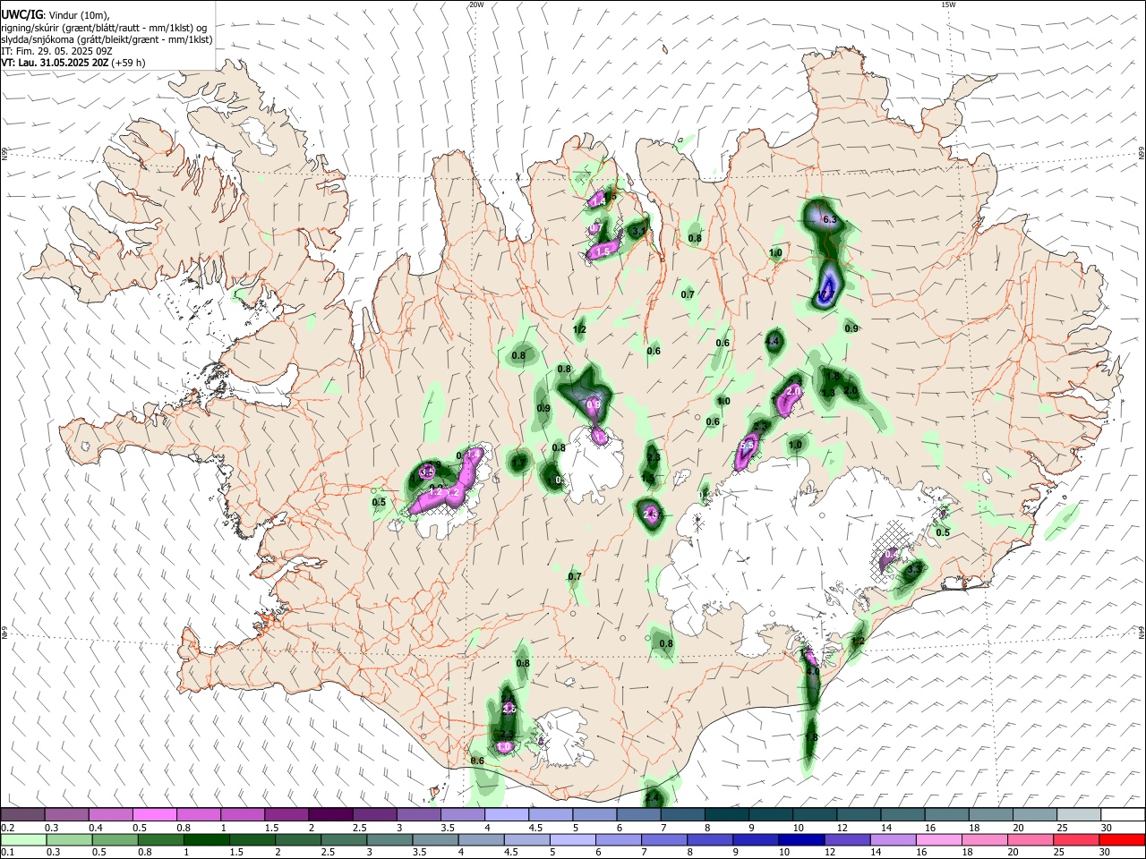The width and height of the screenshot is (1146, 859).
Task: Pick top-row swatch between 1.5 and 2
Action: (x=286, y=815)
